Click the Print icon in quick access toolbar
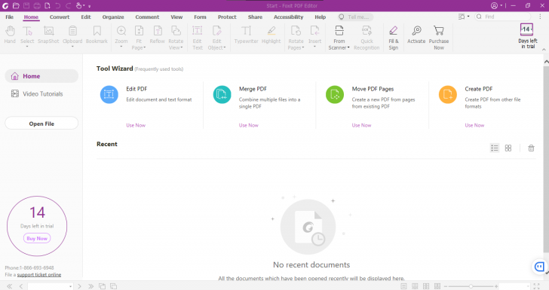 pyautogui.click(x=37, y=5)
